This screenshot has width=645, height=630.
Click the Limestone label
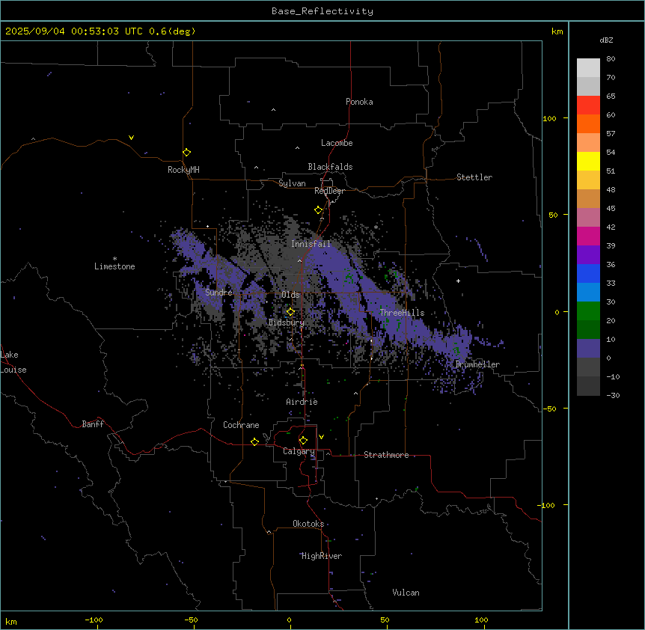114,266
